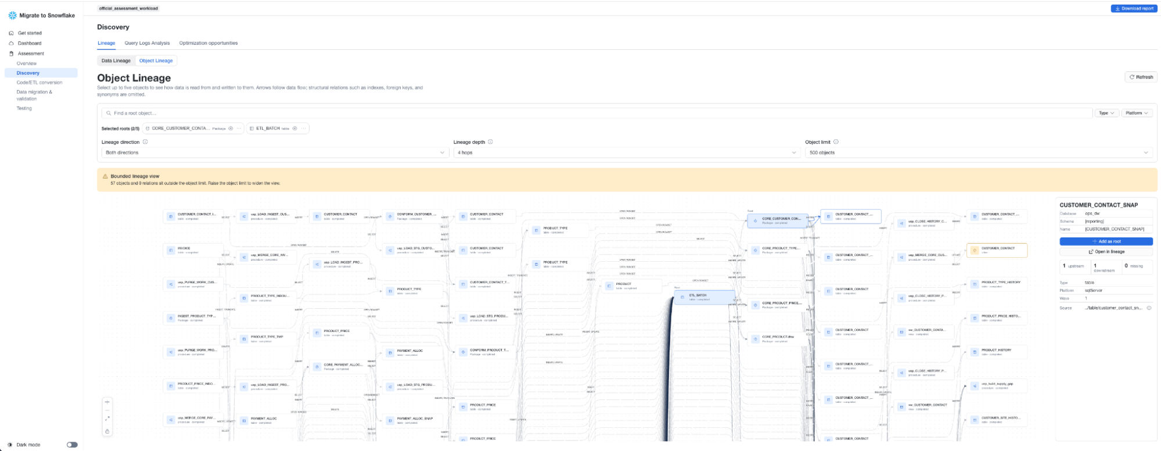Lock the lineage canvas interactivity
Image resolution: width=1161 pixels, height=451 pixels.
point(107,431)
